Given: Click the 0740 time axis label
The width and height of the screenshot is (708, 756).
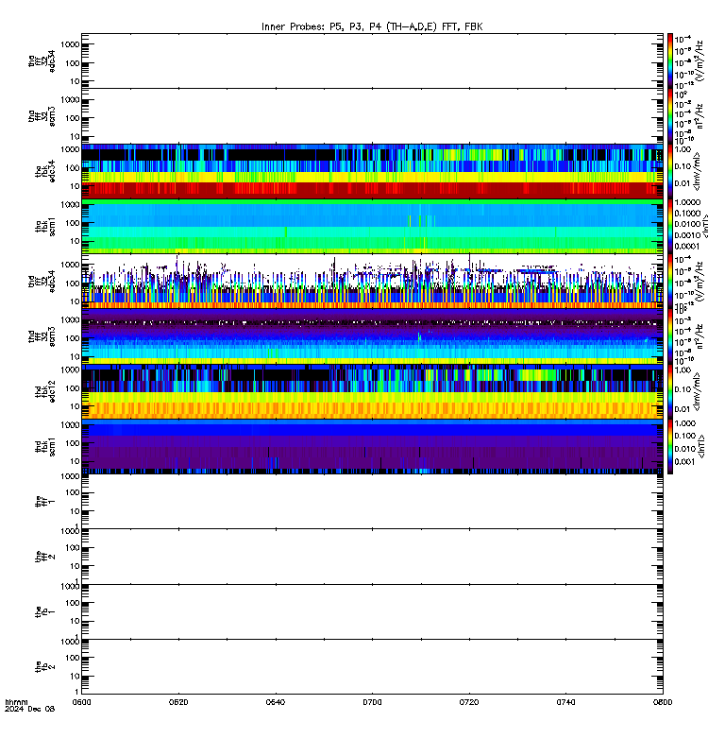Looking at the screenshot, I should pos(565,702).
